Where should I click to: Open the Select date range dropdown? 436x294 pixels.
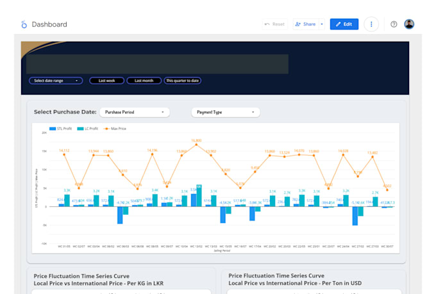pyautogui.click(x=56, y=81)
